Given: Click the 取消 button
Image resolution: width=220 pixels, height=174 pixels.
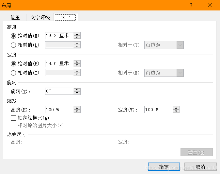Looking at the screenshot, I should [200, 167].
